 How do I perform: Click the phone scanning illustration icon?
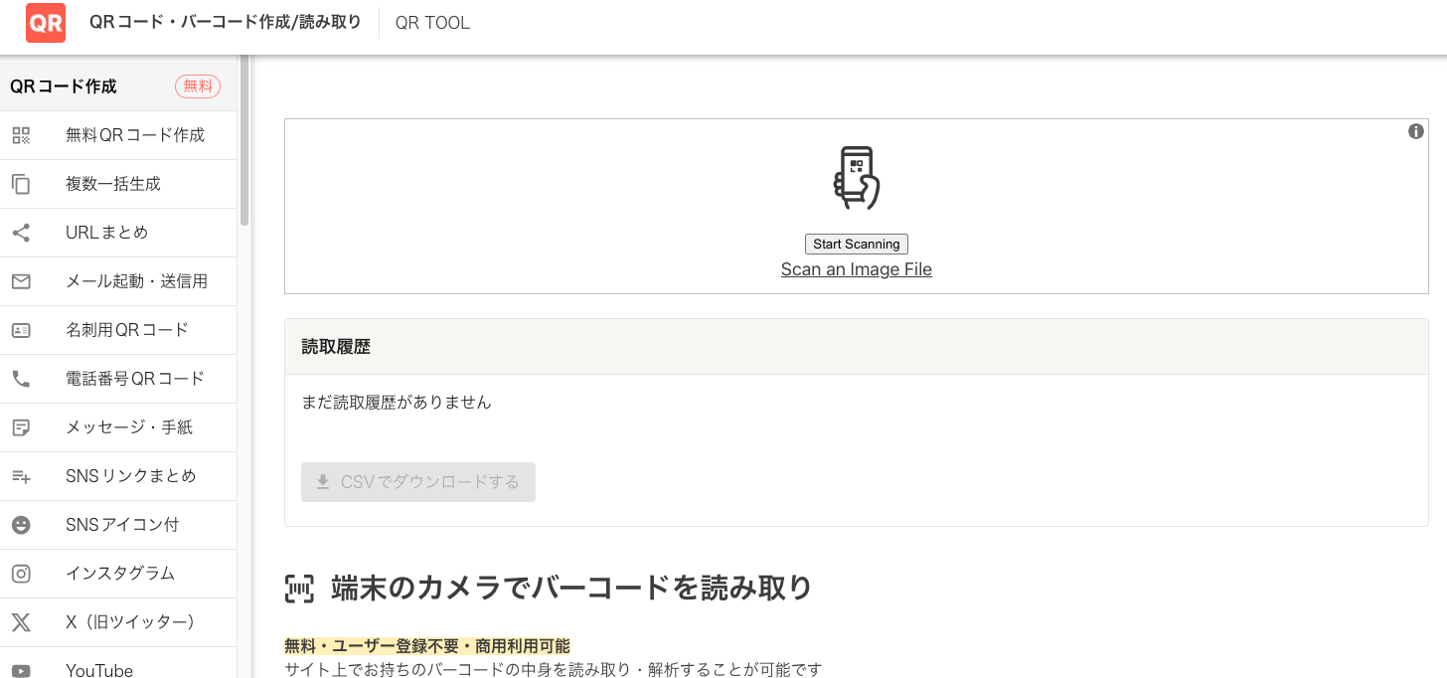coord(855,177)
